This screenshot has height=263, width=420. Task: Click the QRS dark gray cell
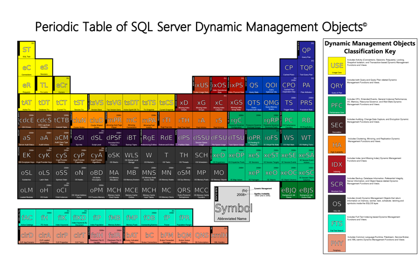(x=184, y=190)
